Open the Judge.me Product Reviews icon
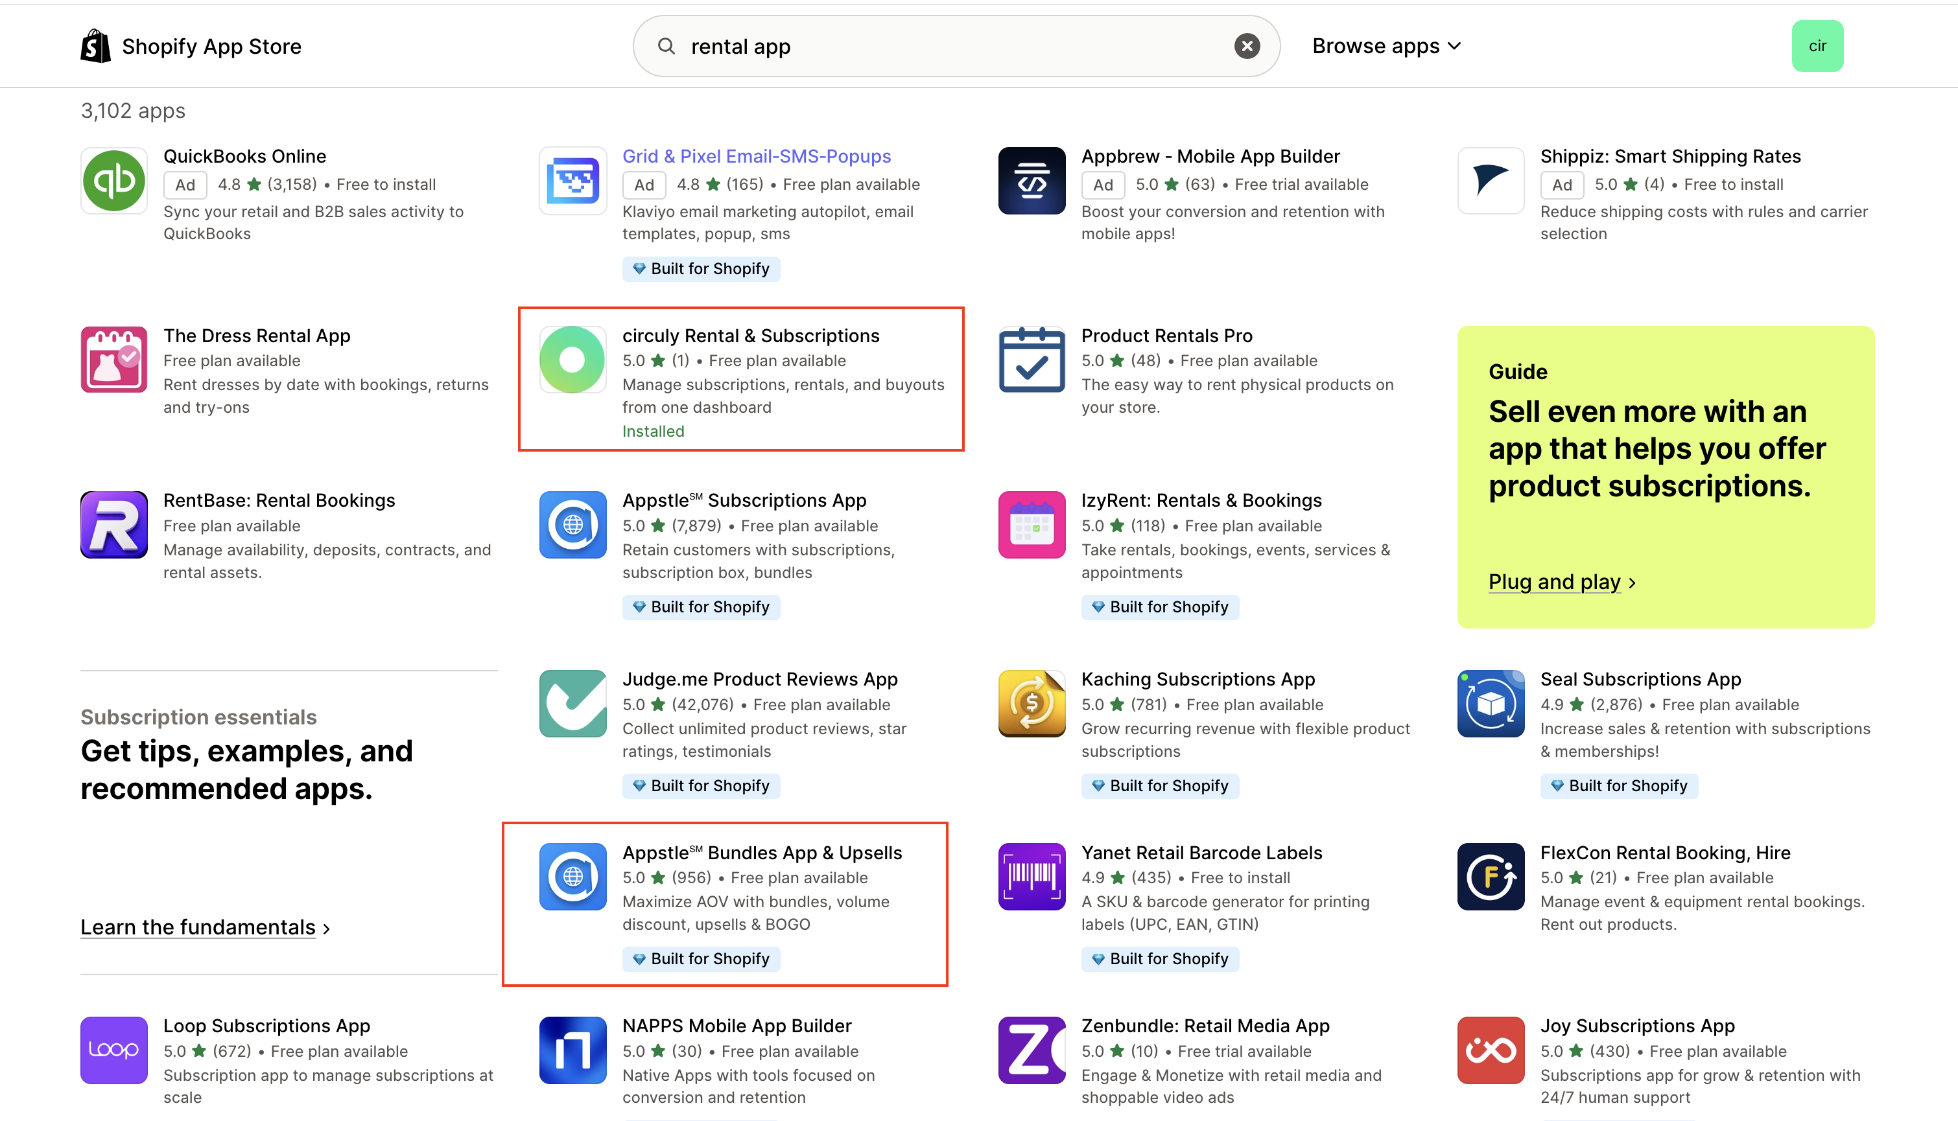 (573, 704)
